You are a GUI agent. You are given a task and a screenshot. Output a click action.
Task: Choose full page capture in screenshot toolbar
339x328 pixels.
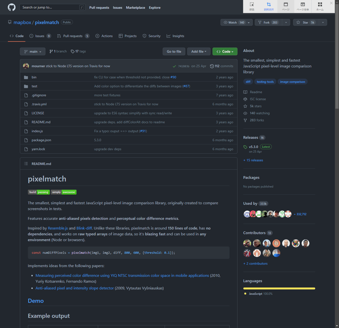[303, 6]
